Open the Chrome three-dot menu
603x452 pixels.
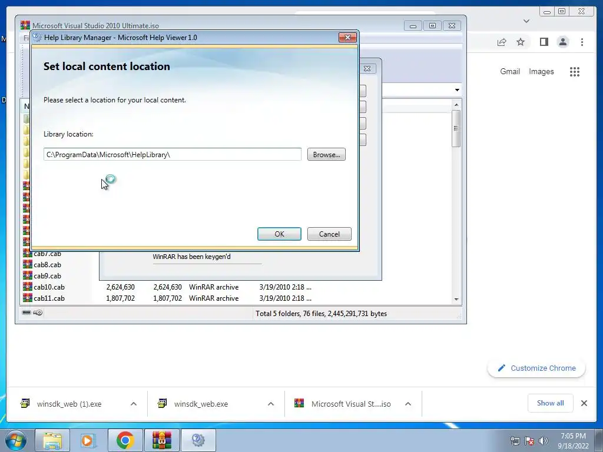pos(582,42)
